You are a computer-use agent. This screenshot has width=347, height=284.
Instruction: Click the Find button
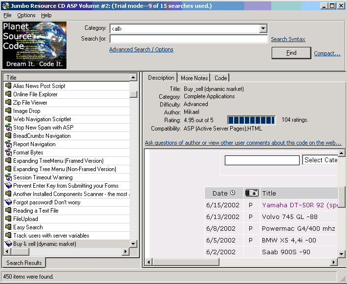pyautogui.click(x=291, y=53)
